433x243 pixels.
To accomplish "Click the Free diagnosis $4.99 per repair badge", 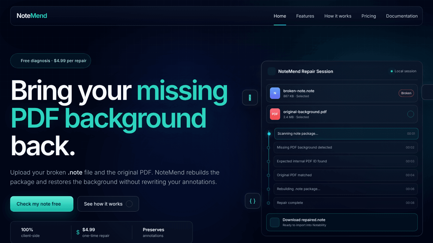I will (x=50, y=61).
